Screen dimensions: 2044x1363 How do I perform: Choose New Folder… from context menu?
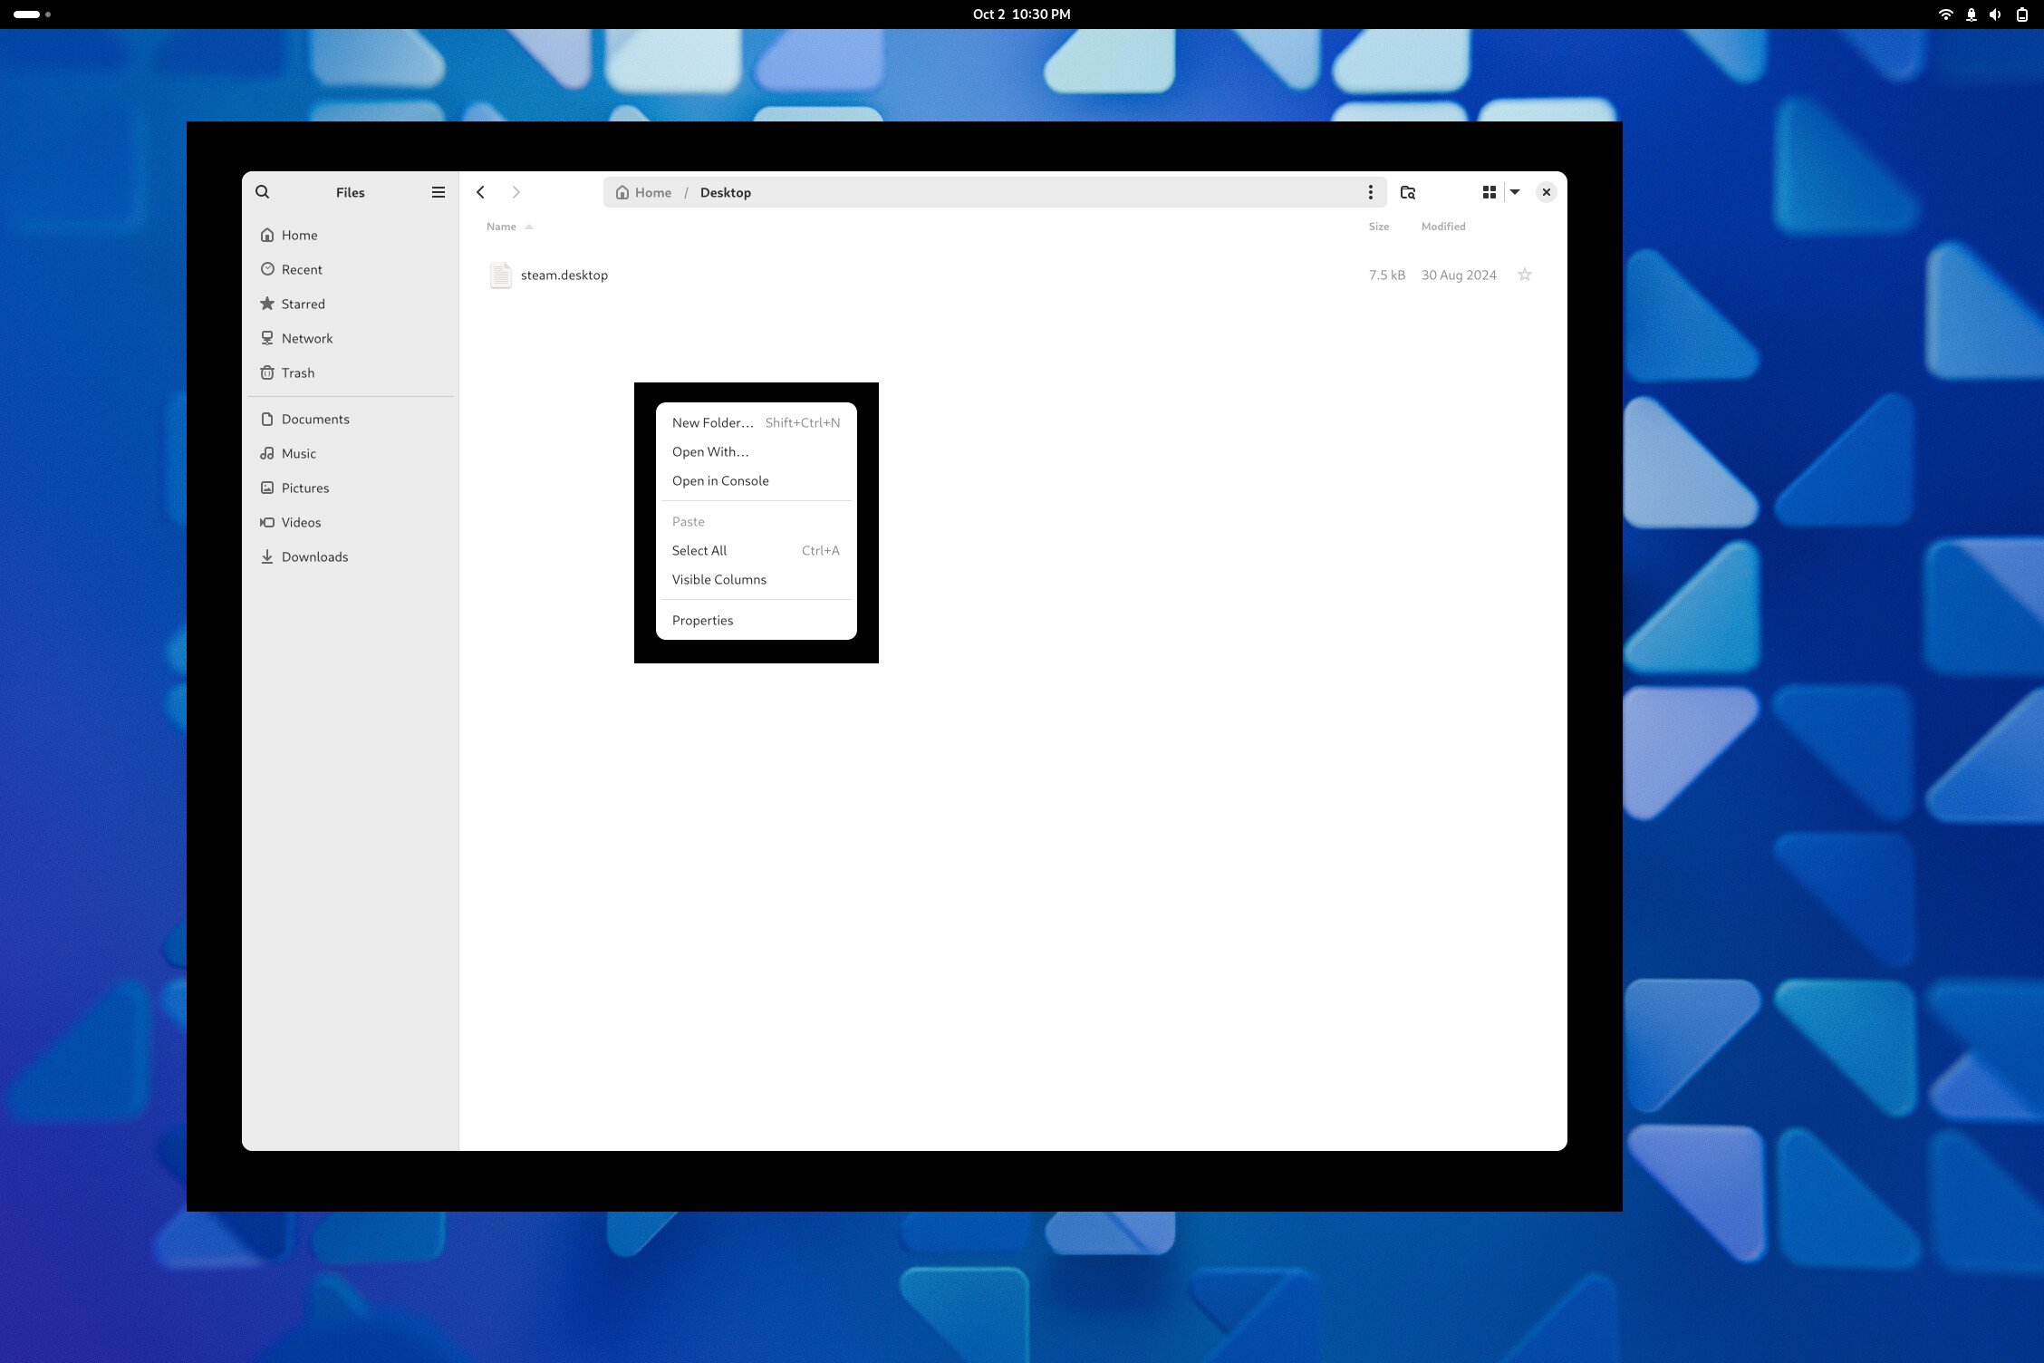click(x=757, y=422)
